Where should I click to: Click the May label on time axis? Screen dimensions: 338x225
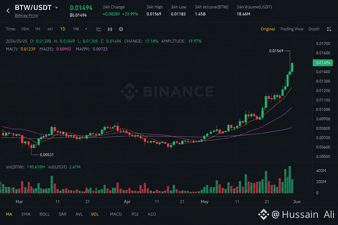pos(205,201)
